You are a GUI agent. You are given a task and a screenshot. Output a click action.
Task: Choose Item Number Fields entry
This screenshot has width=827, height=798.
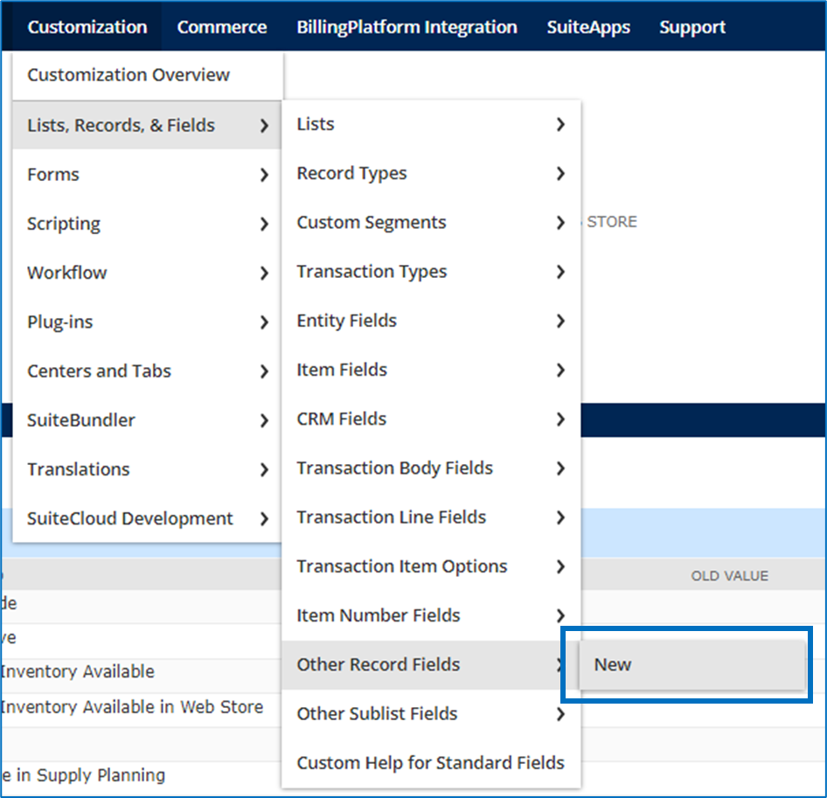point(432,615)
